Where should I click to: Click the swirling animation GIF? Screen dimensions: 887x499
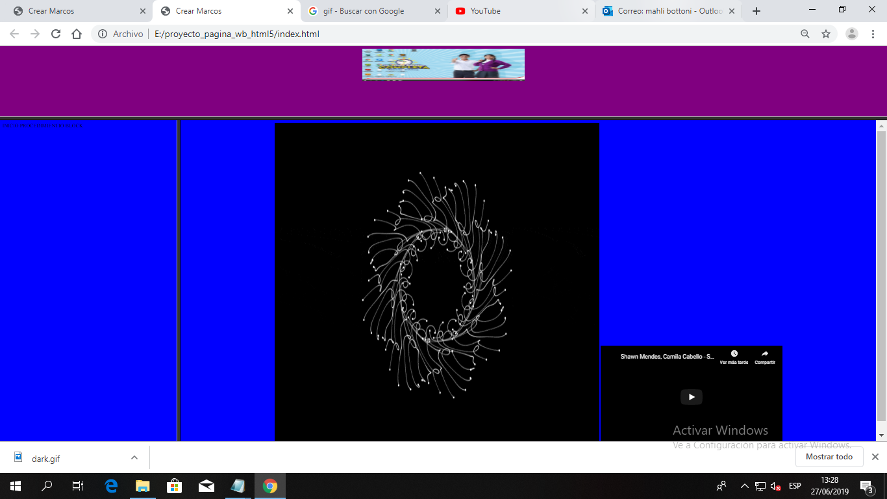point(437,282)
